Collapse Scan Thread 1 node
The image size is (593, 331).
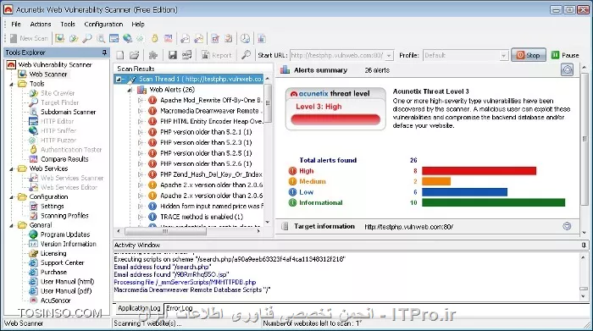coord(119,80)
